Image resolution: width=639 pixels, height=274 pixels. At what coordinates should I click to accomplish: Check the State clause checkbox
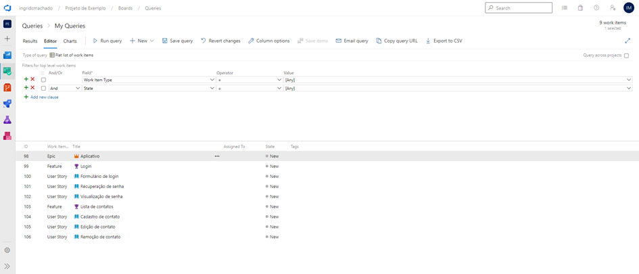pyautogui.click(x=43, y=88)
